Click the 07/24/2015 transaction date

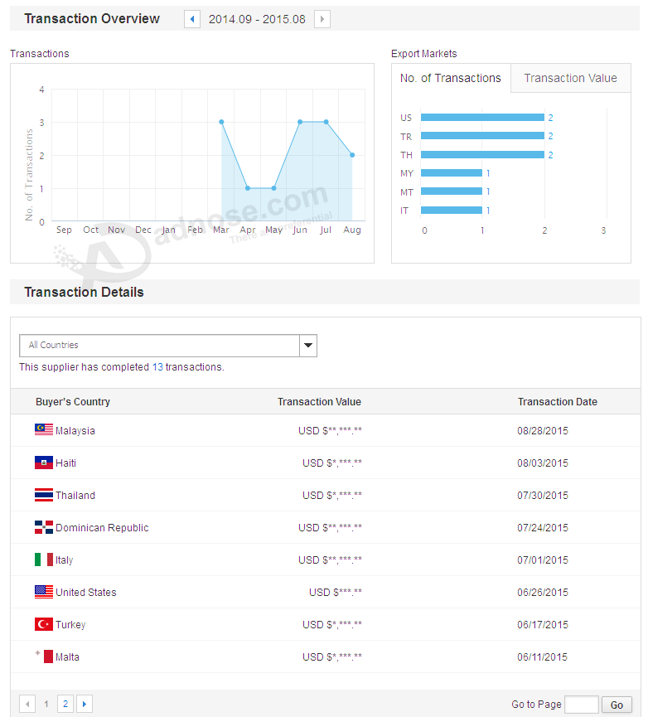coord(543,528)
